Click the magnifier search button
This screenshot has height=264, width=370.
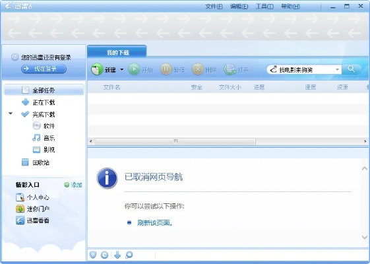(351, 69)
